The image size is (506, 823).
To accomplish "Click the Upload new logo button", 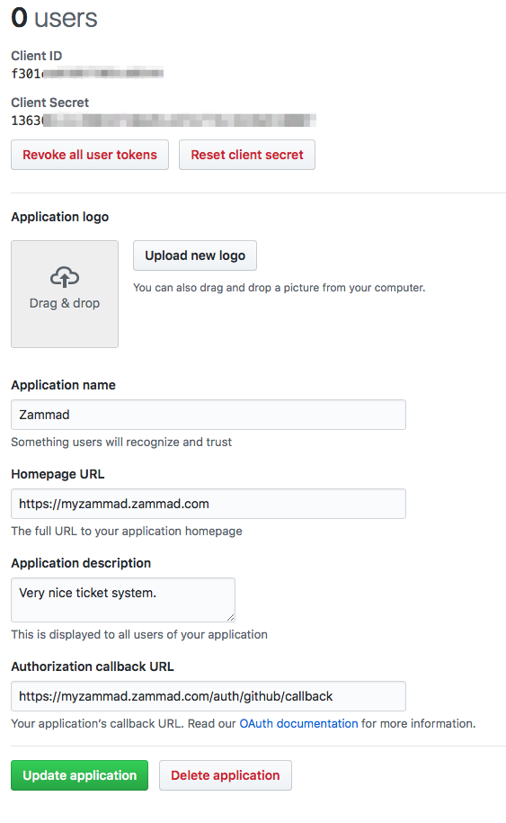I will pyautogui.click(x=195, y=255).
